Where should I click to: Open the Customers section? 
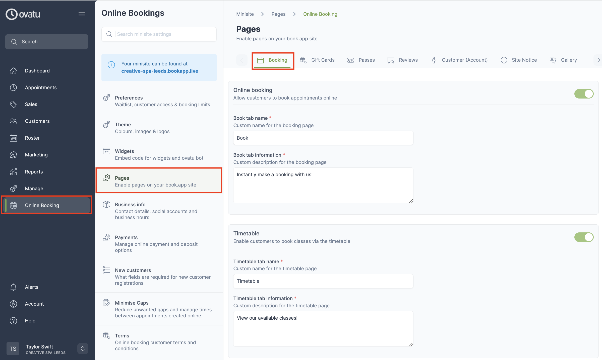37,121
